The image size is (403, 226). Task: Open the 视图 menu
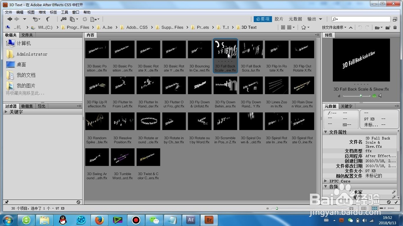31,12
